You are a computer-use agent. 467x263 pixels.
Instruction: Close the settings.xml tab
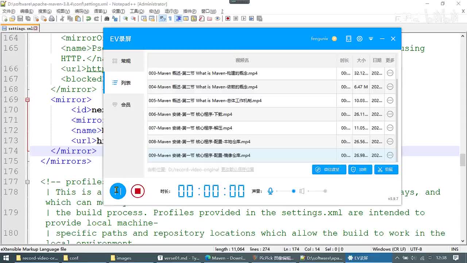point(36,28)
